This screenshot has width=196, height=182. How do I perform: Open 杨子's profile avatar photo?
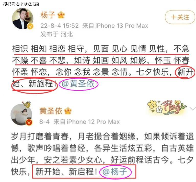click(x=23, y=19)
